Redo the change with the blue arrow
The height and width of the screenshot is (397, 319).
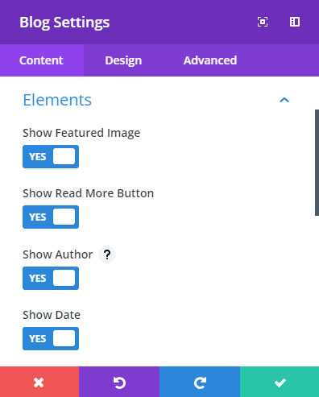pyautogui.click(x=200, y=382)
